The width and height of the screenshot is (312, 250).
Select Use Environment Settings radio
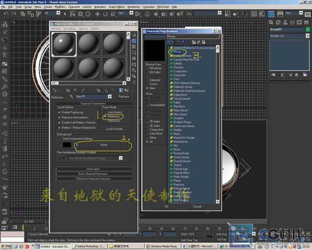click(x=60, y=138)
